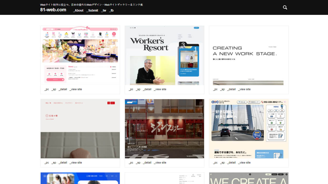Screen dimensions: 328x184
Task: Open _detail for the Worker's Resort entry
Action: [x=147, y=89]
